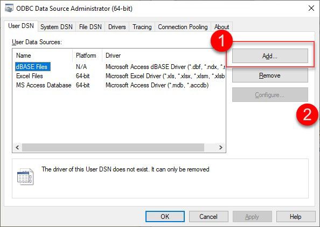Select the Excel Files data source
Image resolution: width=320 pixels, height=227 pixels.
point(121,76)
